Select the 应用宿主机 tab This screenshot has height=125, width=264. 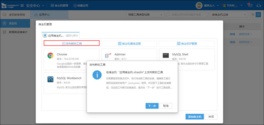[61, 35]
